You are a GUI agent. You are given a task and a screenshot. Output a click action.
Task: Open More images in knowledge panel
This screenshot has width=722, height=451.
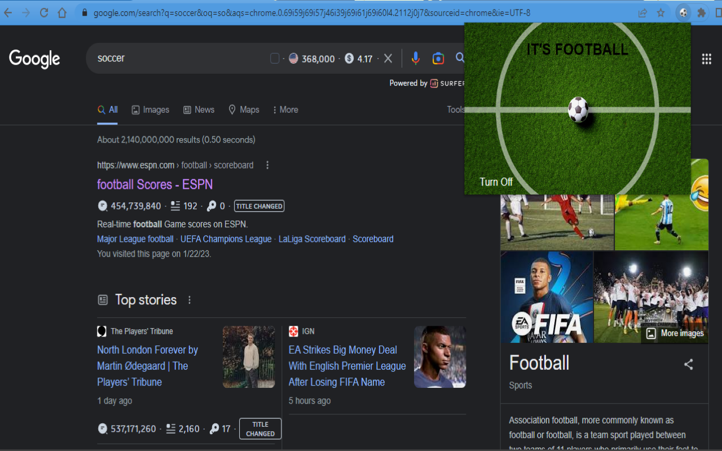[675, 333]
